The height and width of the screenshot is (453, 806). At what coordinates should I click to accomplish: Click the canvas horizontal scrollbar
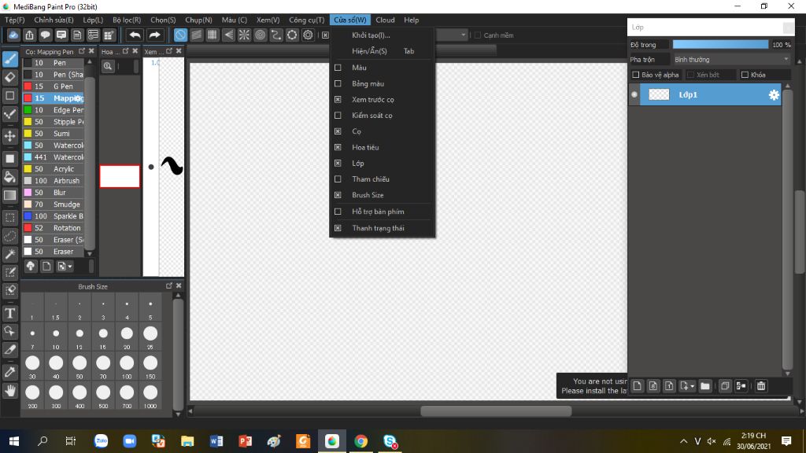[x=496, y=411]
